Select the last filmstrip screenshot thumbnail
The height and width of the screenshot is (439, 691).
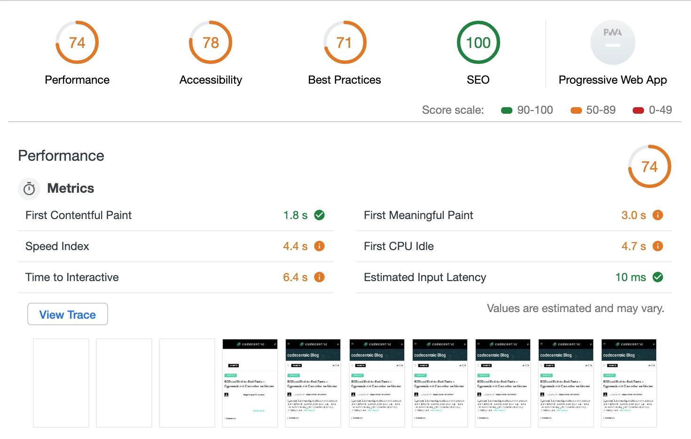[628, 383]
